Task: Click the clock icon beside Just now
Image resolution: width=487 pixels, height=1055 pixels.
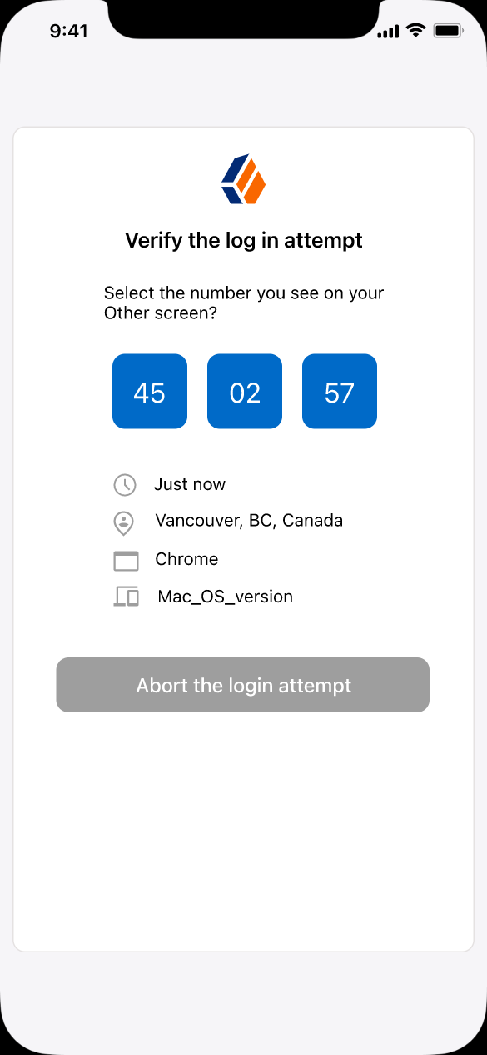Action: coord(125,485)
